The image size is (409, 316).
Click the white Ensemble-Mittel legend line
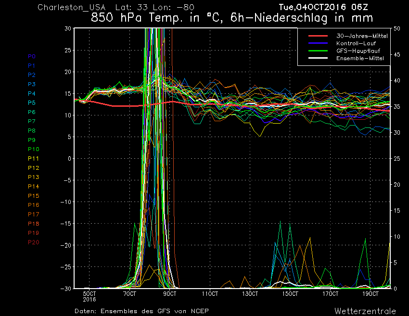click(x=318, y=58)
